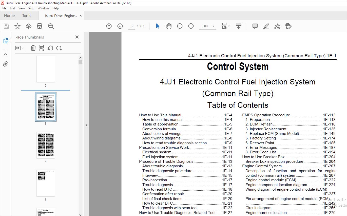Click 'Engine Control System' line
The height and width of the screenshot is (216, 347).
pyautogui.click(x=289, y=166)
